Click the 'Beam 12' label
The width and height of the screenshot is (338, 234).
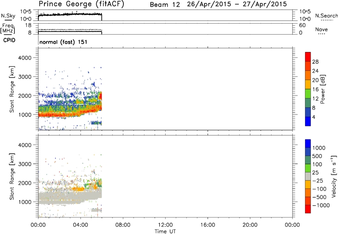click(165, 5)
